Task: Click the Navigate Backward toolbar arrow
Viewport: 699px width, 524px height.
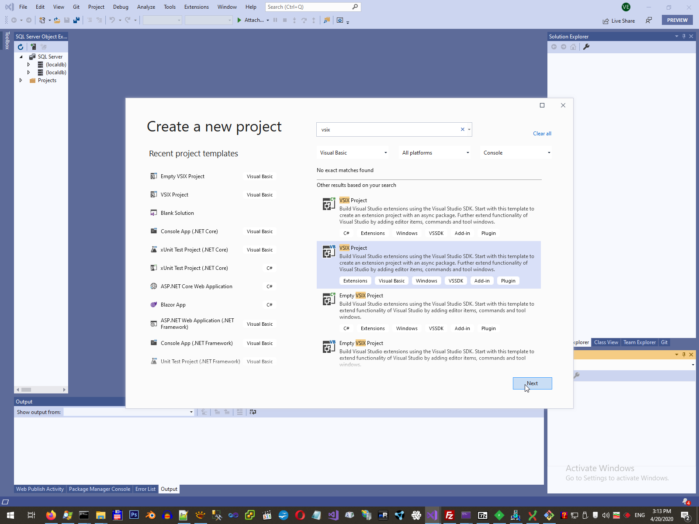Action: point(14,20)
